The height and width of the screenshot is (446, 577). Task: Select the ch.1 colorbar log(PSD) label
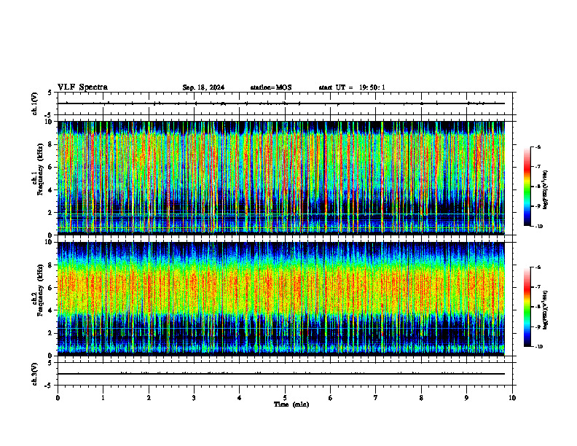pyautogui.click(x=546, y=190)
